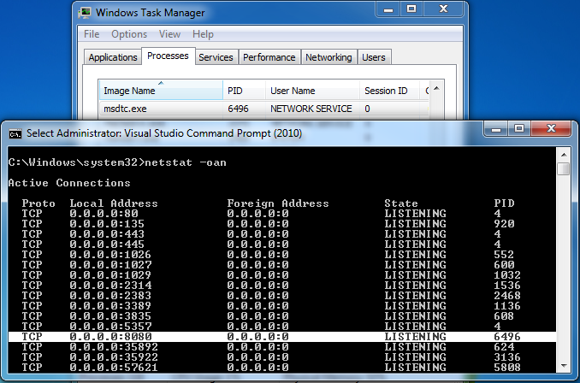Sort processes by PID column header
This screenshot has height=383, width=580.
pyautogui.click(x=244, y=91)
